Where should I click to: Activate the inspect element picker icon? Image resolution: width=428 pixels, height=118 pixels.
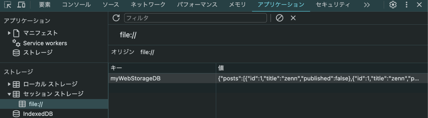click(7, 5)
